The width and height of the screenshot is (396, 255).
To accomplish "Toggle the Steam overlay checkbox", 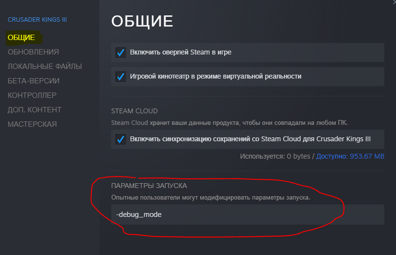I will pyautogui.click(x=121, y=53).
